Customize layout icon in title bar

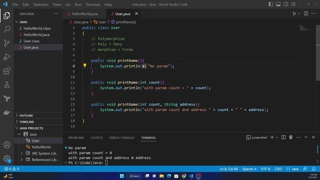tap(293, 4)
